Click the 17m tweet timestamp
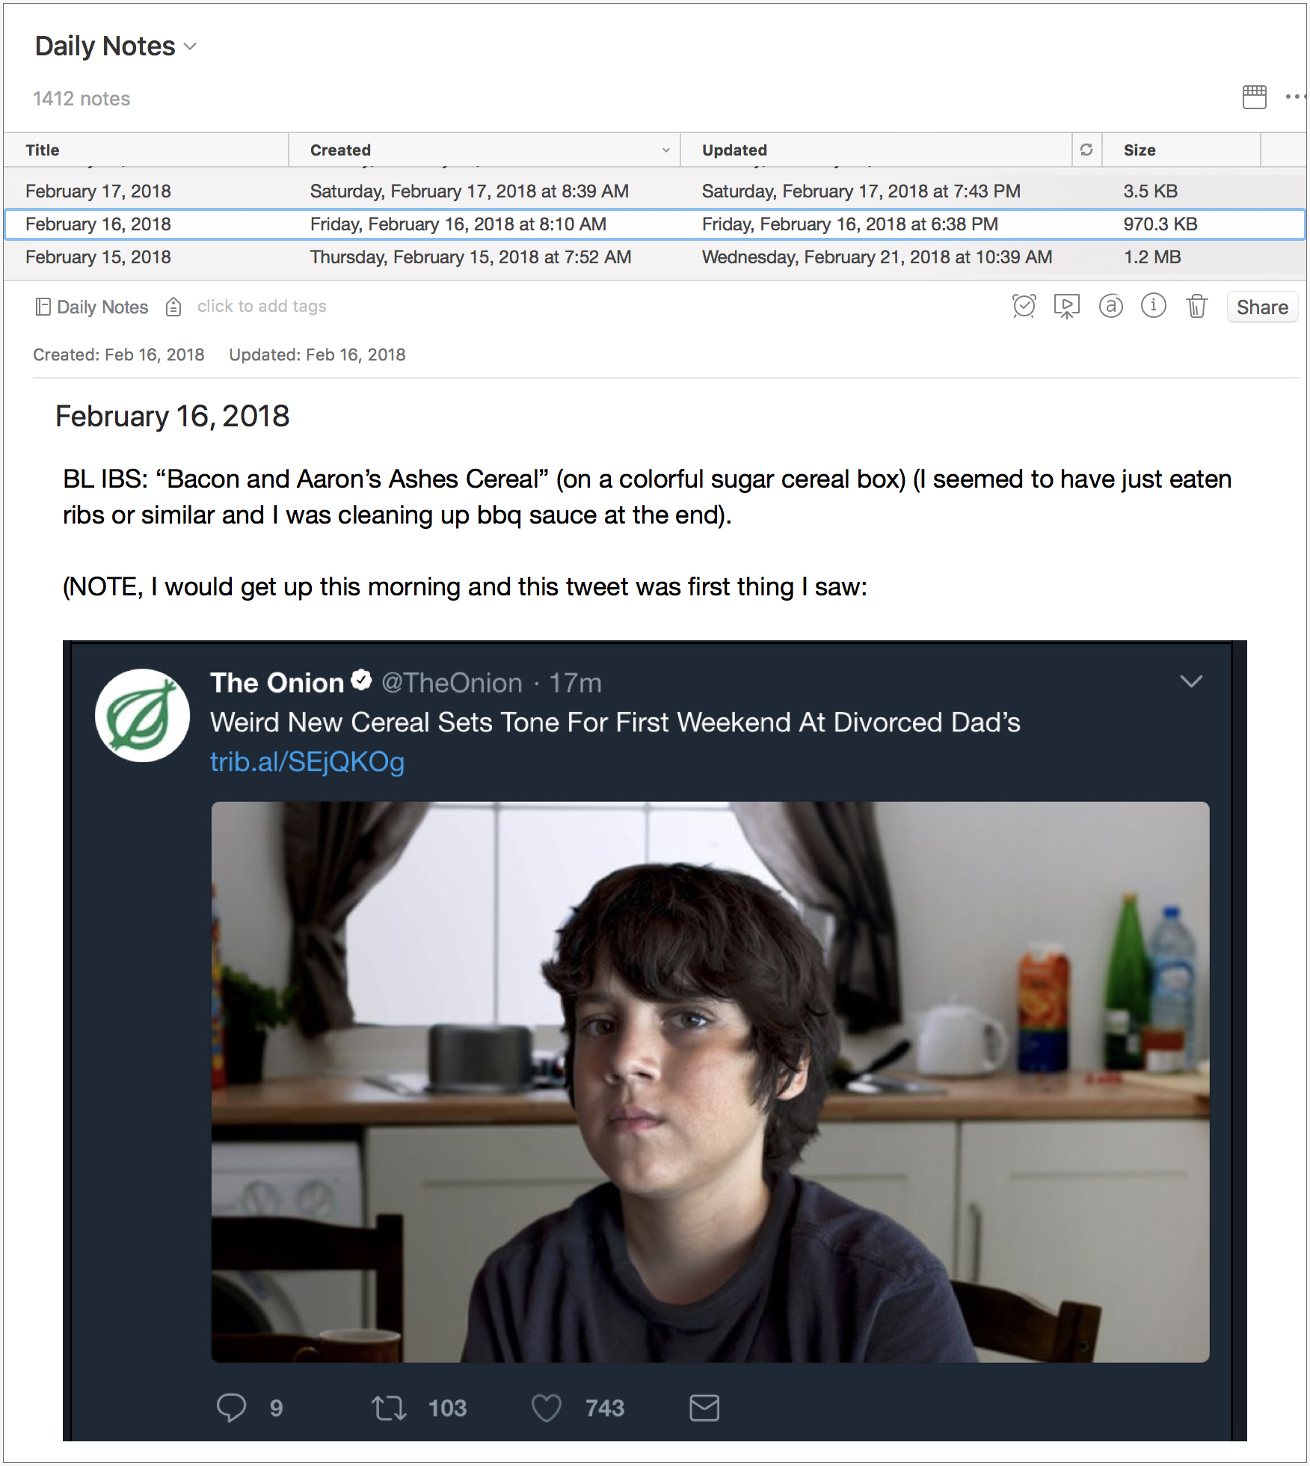Screen dimensions: 1310x1466 pyautogui.click(x=575, y=683)
